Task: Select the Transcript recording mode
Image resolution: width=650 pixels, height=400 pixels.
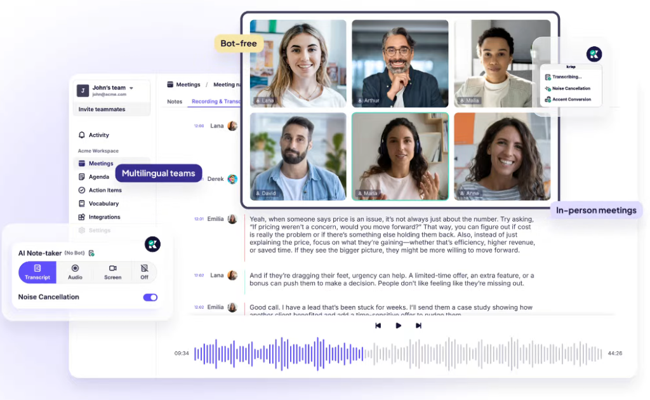Action: point(37,272)
